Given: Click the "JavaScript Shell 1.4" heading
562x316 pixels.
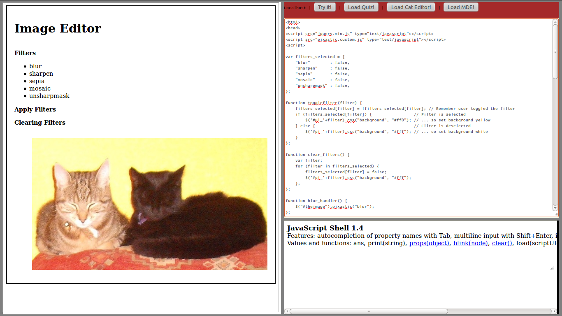Looking at the screenshot, I should (325, 228).
